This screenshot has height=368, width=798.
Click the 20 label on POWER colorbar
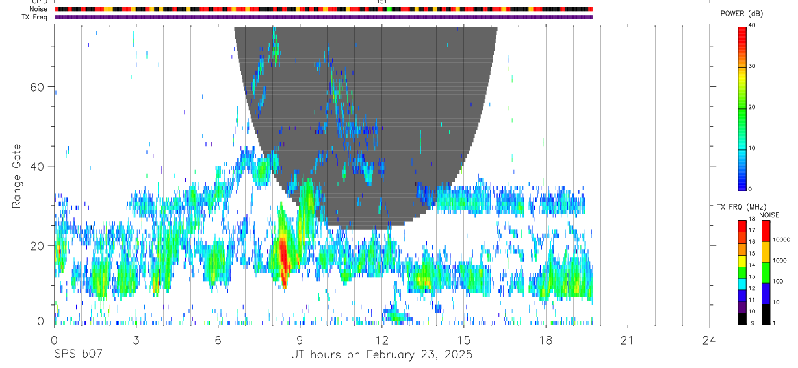752,108
